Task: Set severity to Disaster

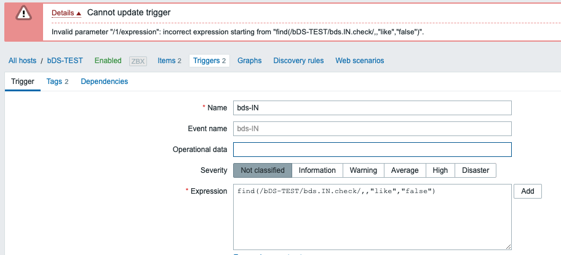Action: click(475, 170)
